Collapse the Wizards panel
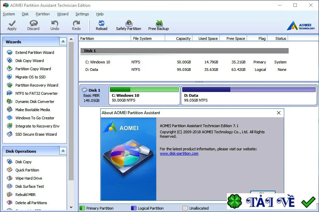This screenshot has width=319, height=212. 63,42
